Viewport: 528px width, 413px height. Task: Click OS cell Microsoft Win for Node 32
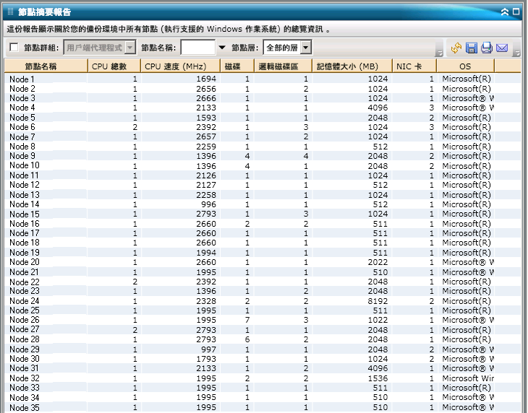point(468,378)
